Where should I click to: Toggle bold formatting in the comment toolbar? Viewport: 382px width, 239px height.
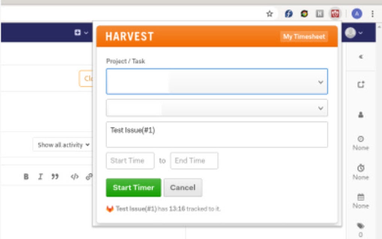(x=26, y=176)
